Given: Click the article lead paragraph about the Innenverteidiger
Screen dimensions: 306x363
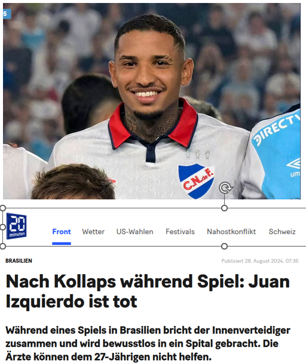Looking at the screenshot, I should click(148, 343).
